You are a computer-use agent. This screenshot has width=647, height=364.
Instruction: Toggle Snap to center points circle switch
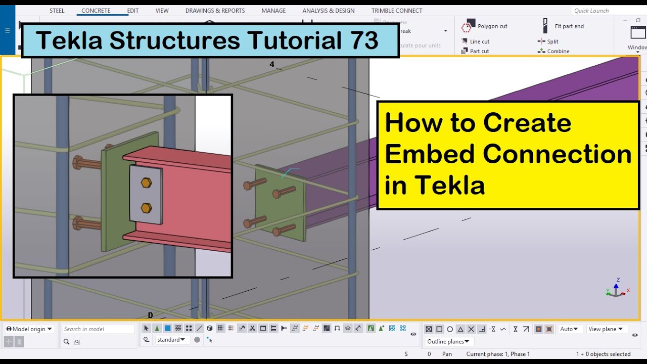pyautogui.click(x=450, y=329)
